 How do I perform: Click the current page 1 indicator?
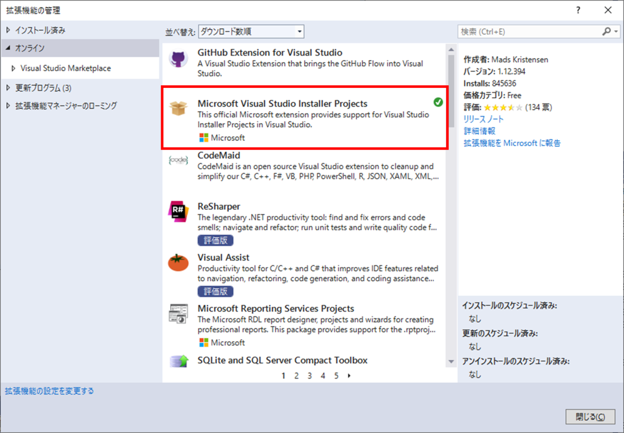(x=283, y=375)
